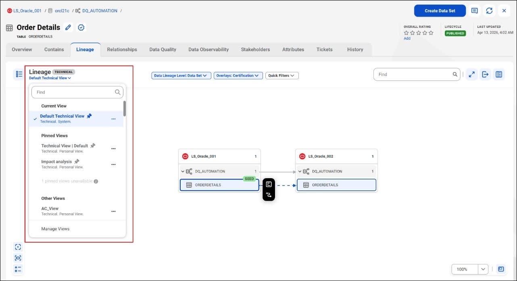Open the Tickets tab
Image resolution: width=517 pixels, height=281 pixels.
(325, 50)
